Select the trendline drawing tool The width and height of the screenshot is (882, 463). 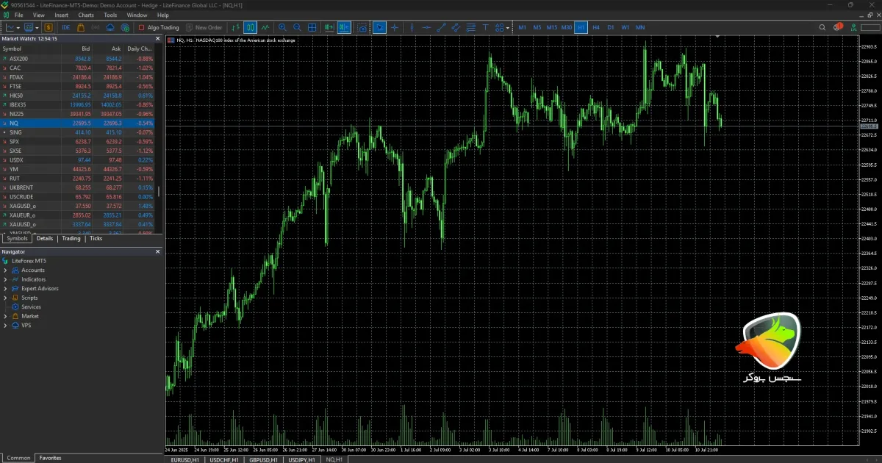tap(441, 27)
